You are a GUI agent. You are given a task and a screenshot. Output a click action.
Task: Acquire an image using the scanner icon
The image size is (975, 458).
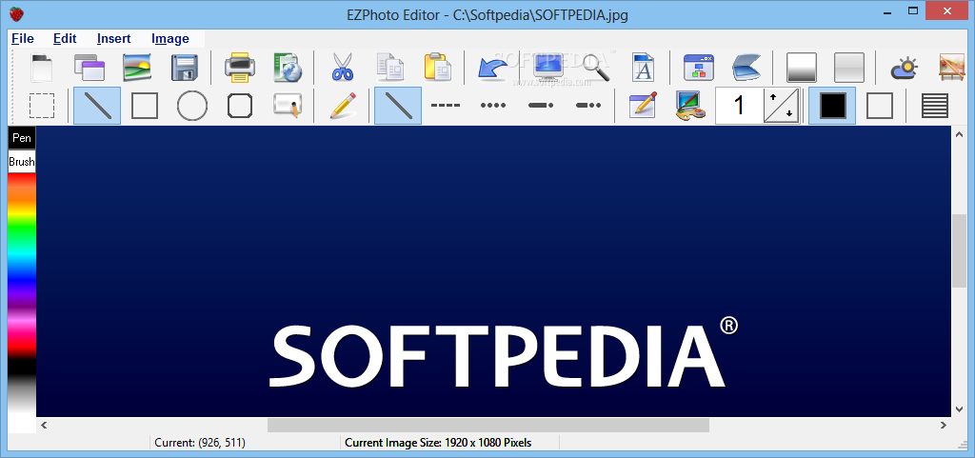coord(746,67)
